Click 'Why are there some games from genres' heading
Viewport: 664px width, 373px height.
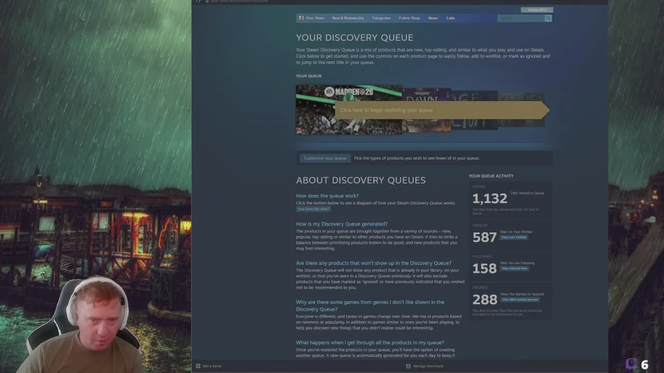[370, 306]
